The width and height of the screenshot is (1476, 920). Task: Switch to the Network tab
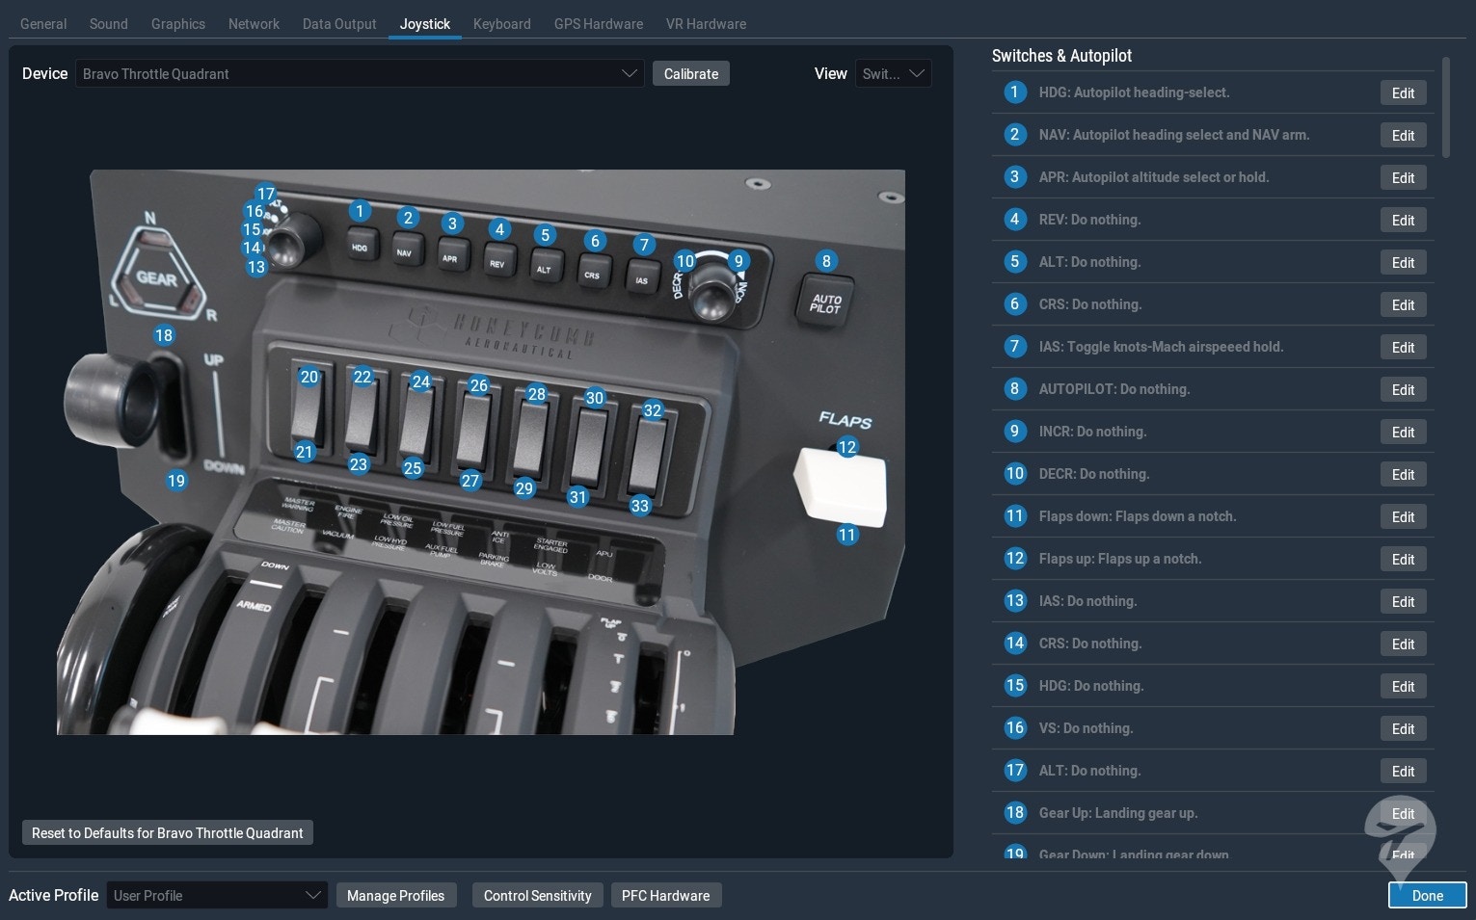[x=254, y=24]
